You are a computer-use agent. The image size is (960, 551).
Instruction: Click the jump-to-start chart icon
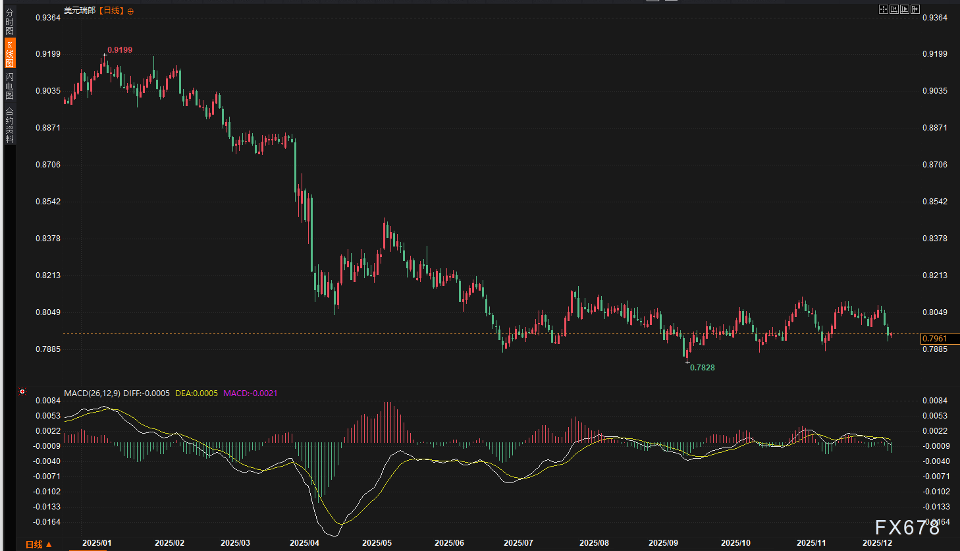coord(894,9)
